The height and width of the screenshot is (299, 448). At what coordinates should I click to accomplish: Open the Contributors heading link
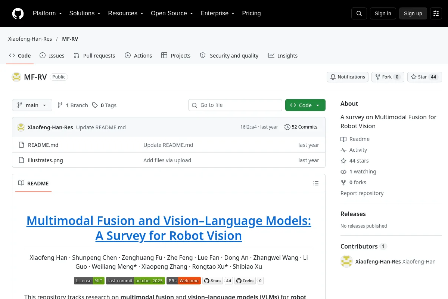[x=364, y=246]
